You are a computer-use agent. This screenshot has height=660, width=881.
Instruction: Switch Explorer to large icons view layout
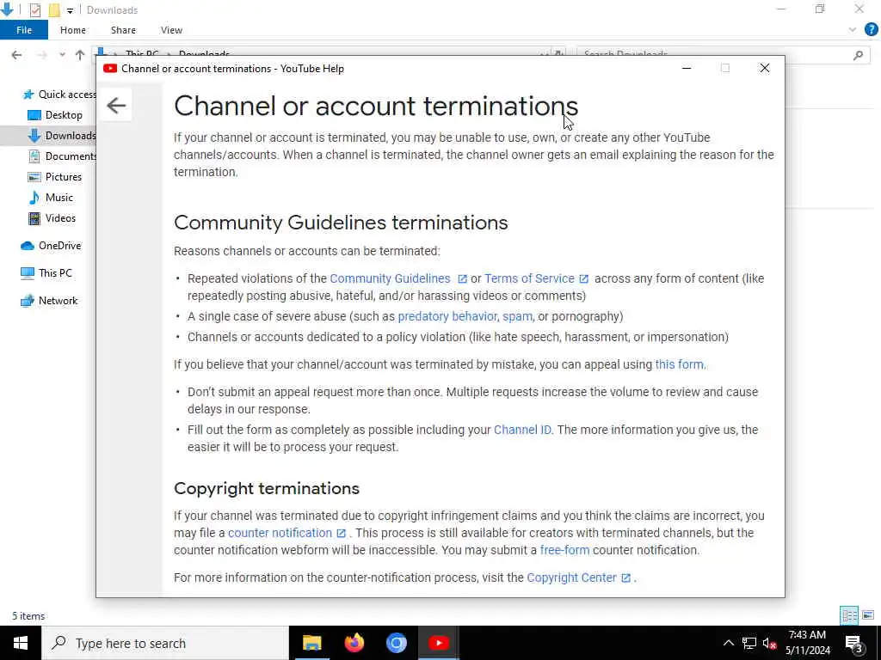coord(868,615)
